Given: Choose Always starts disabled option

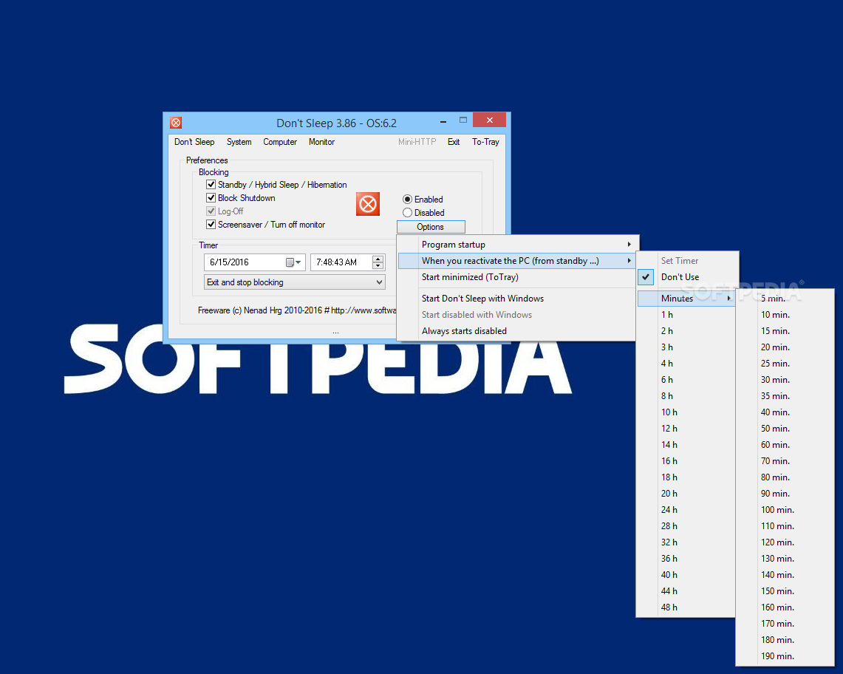Looking at the screenshot, I should pyautogui.click(x=516, y=331).
